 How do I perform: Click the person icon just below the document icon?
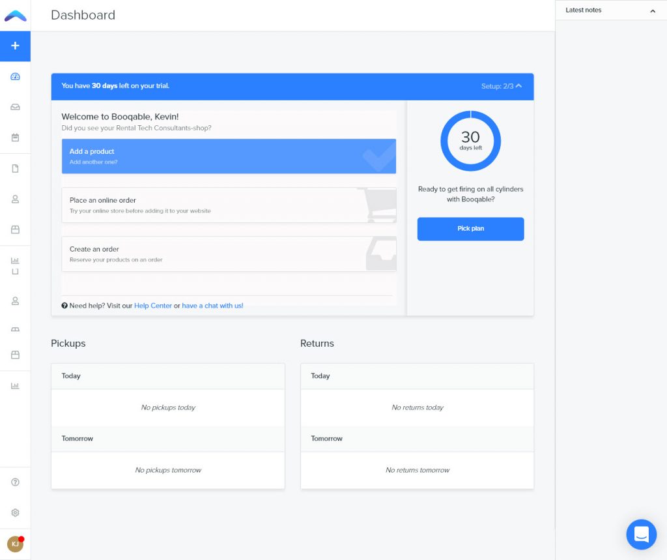16,199
